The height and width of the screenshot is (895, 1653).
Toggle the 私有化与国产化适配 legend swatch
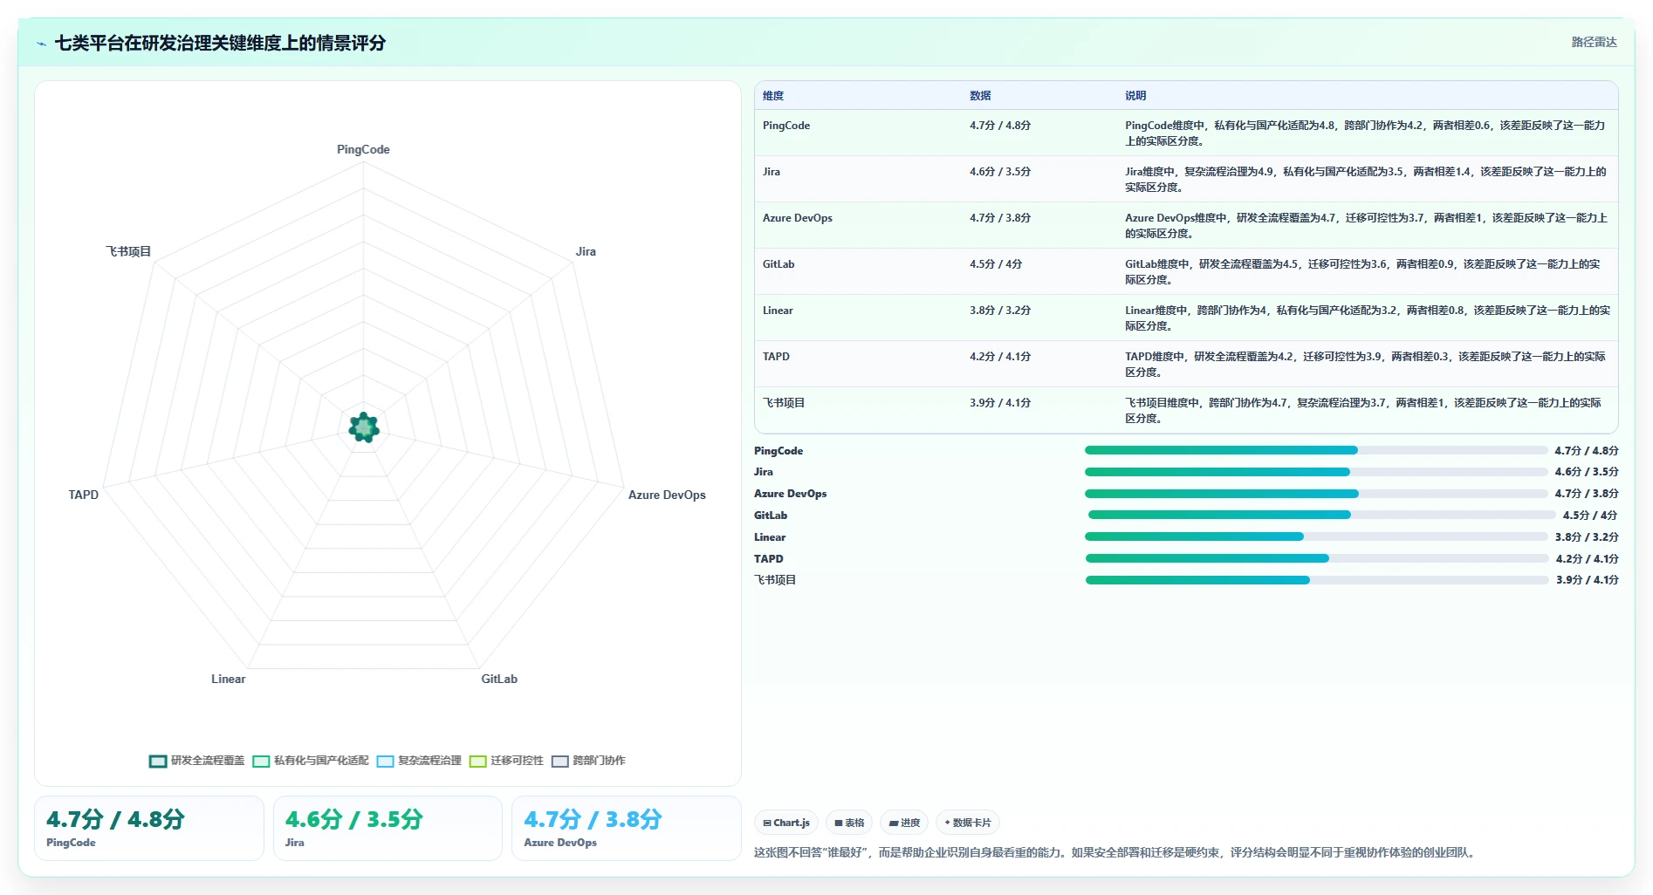[x=261, y=761]
